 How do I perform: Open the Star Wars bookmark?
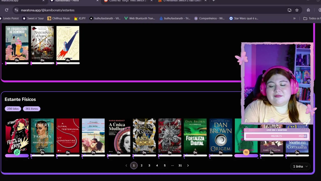pyautogui.click(x=244, y=18)
